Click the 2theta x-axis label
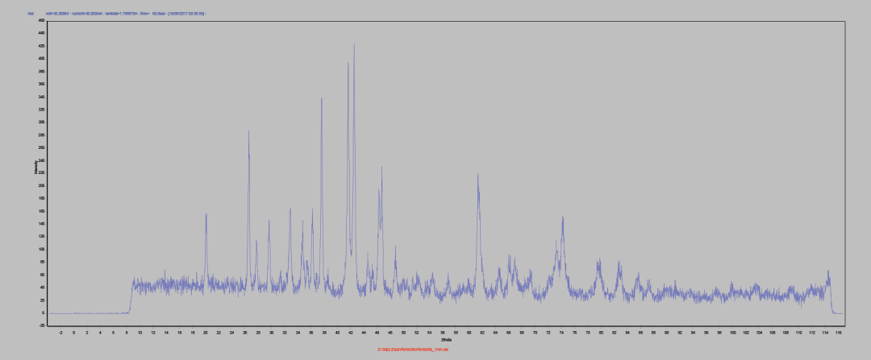The image size is (871, 360). 447,340
